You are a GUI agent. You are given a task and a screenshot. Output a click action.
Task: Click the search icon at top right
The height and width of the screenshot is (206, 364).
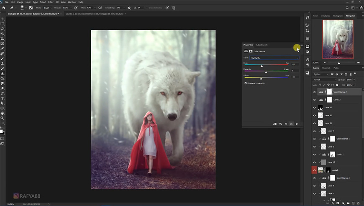347,8
